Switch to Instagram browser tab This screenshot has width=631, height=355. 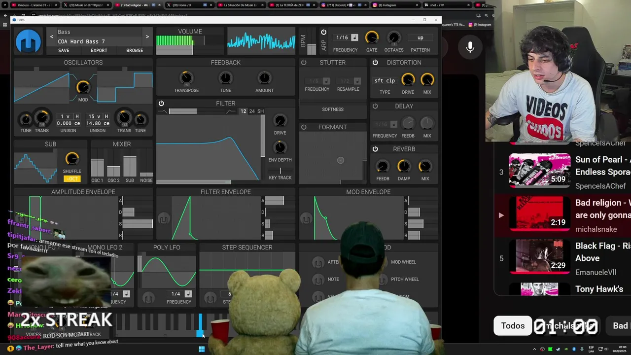[394, 5]
